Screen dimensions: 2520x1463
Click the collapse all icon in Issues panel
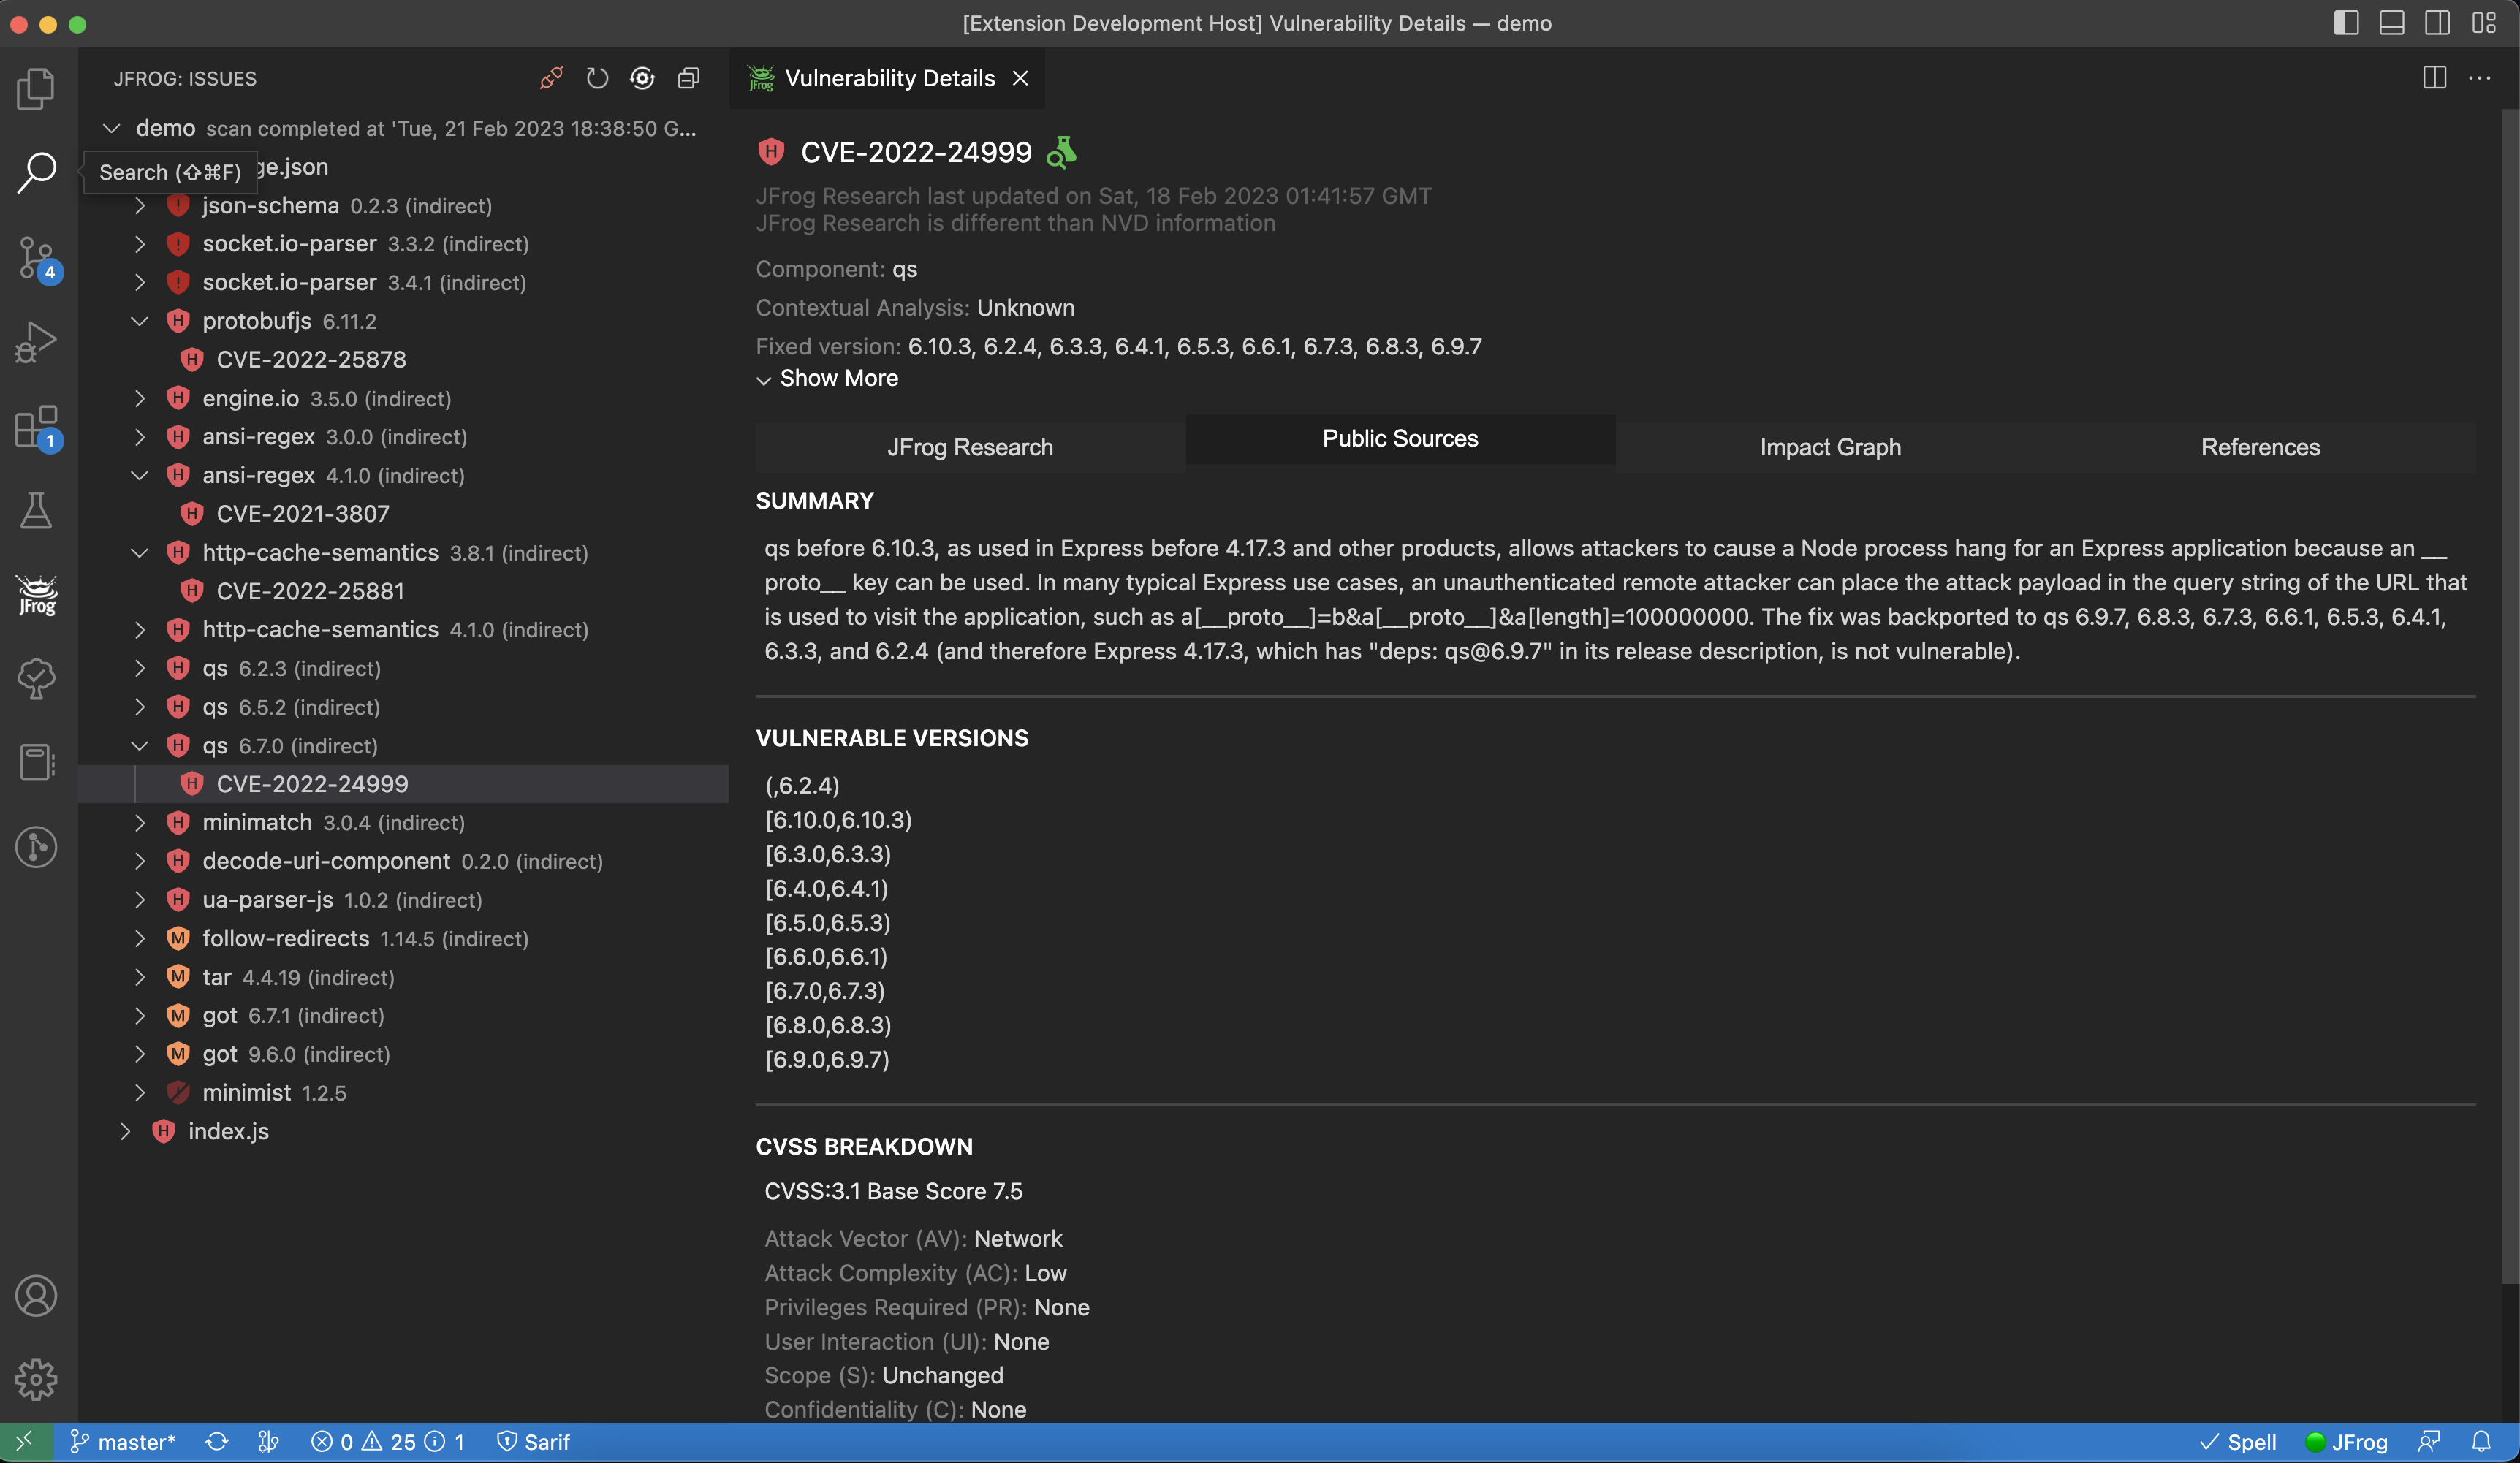[x=689, y=78]
